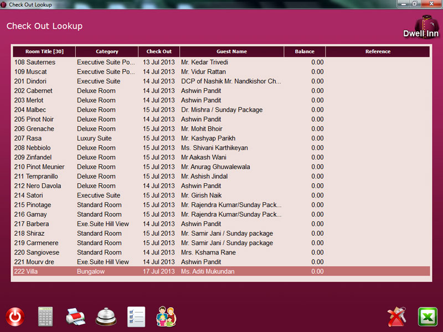Select guest Mrs. Kshama Rane row
443x332 pixels.
click(x=220, y=252)
